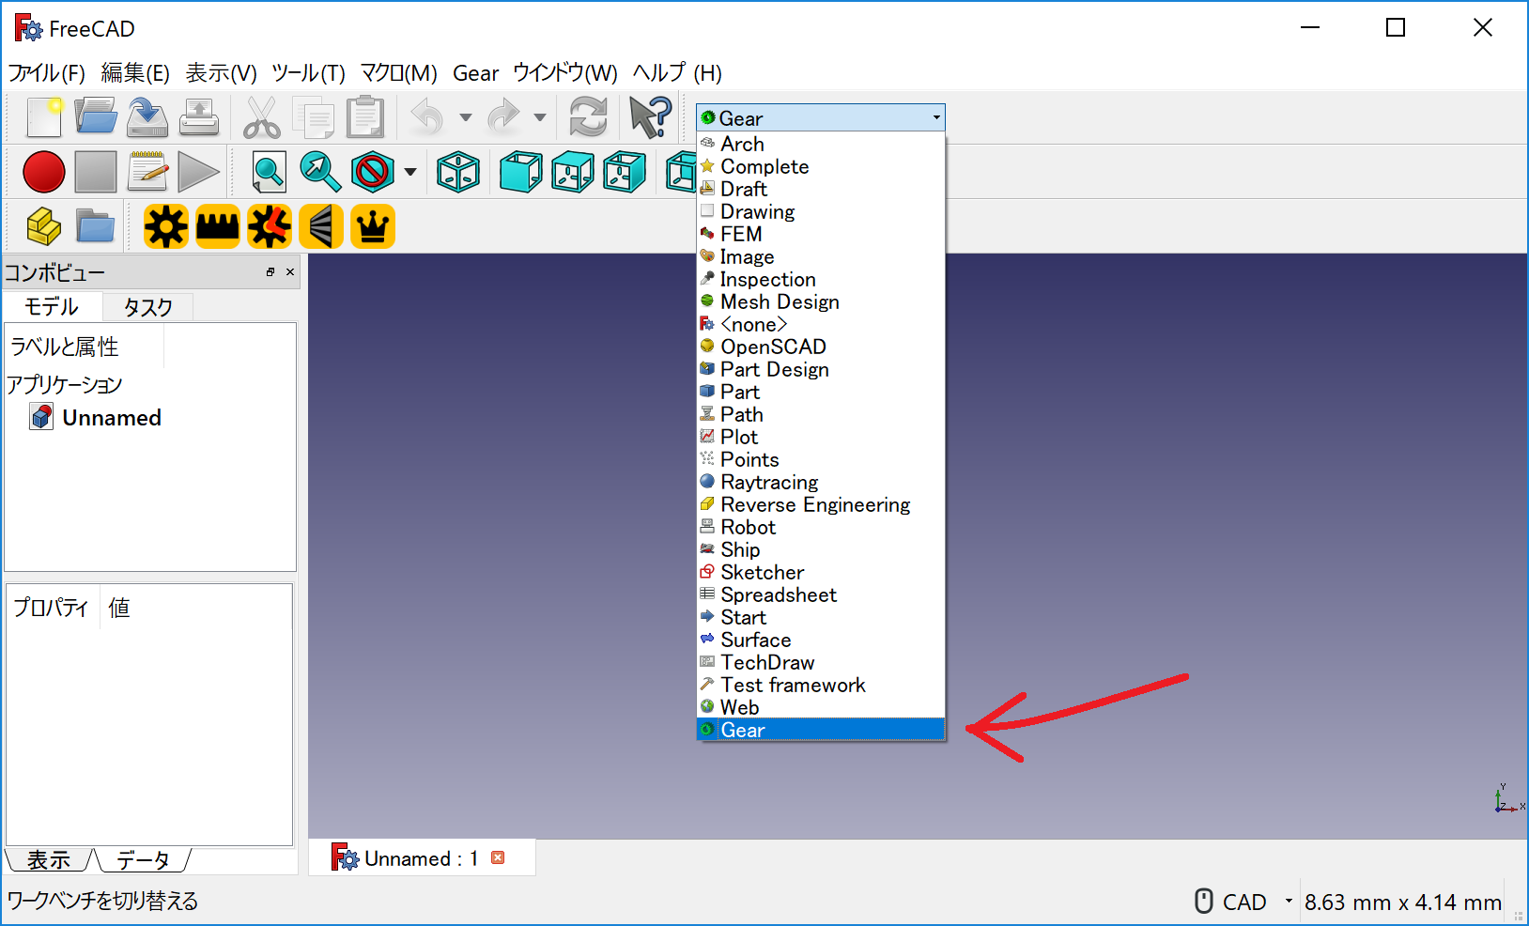Undock the コンボビュー panel with float button
Image resolution: width=1529 pixels, height=926 pixels.
[270, 272]
